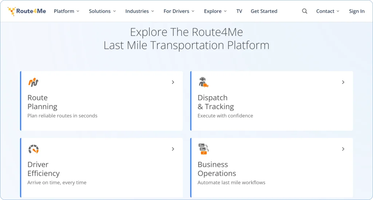Click the Route Planning arrows icon
373x200 pixels.
33,82
